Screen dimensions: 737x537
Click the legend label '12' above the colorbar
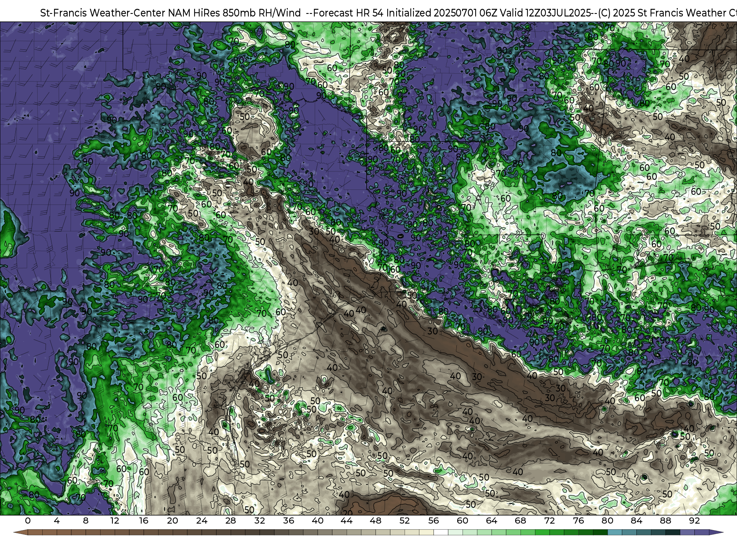pos(115,521)
